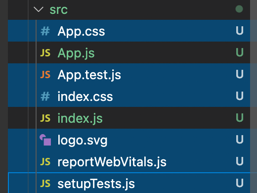Open the reportWebVitals.js file
This screenshot has height=193, width=257.
click(x=112, y=162)
